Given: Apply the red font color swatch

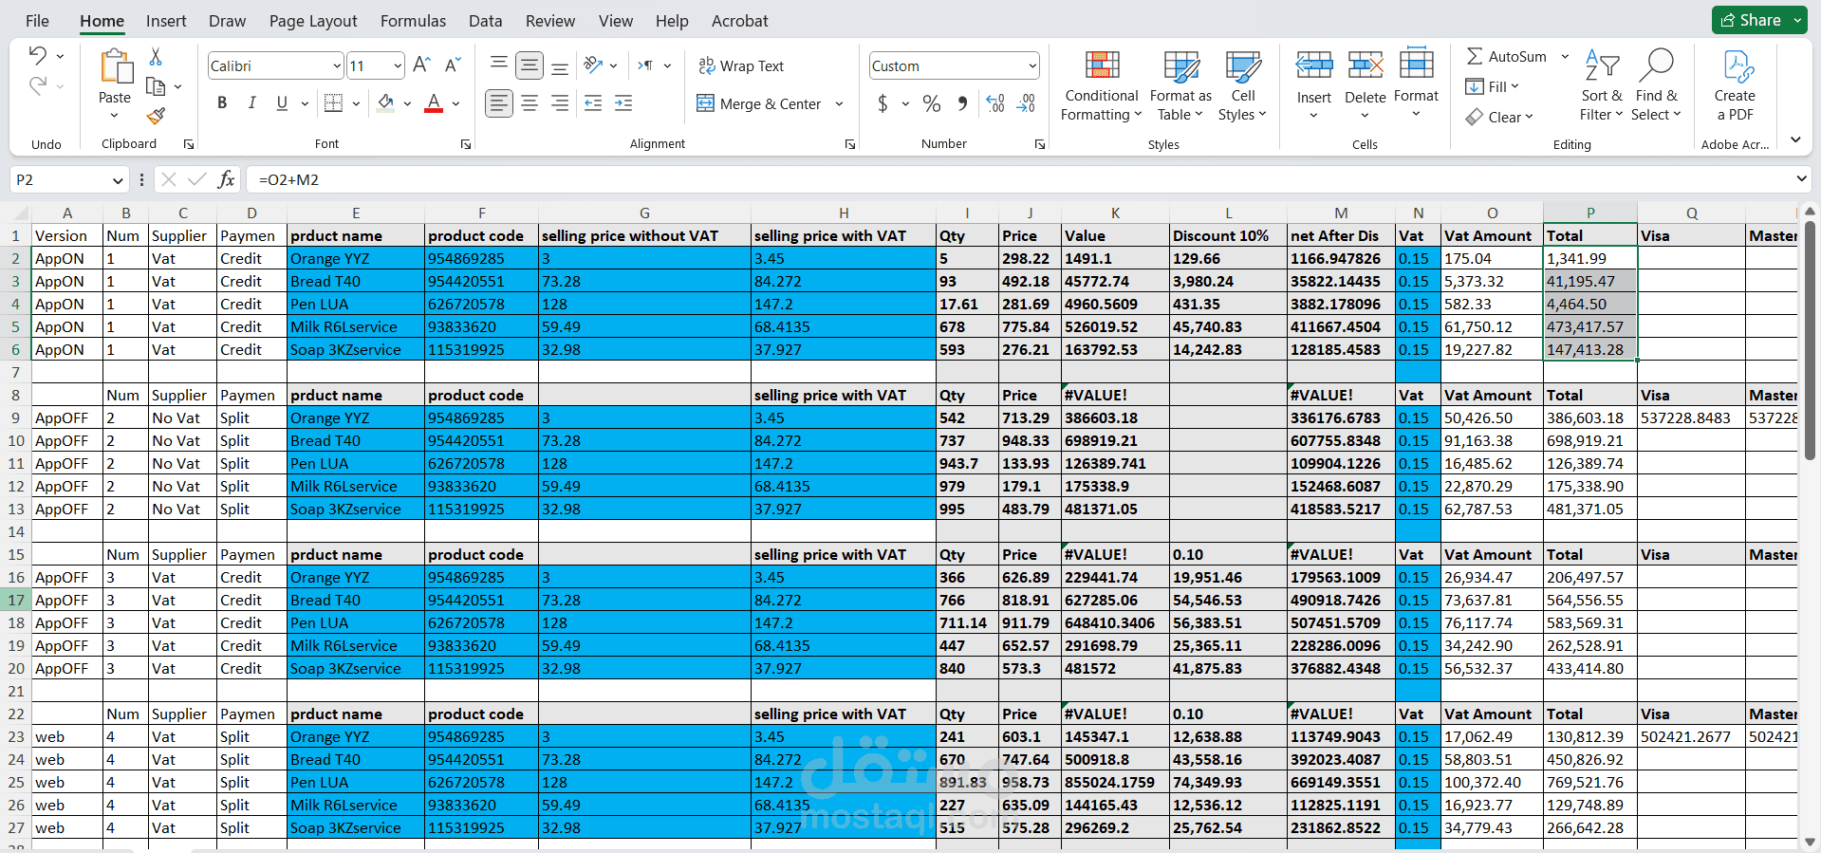Looking at the screenshot, I should point(434,103).
